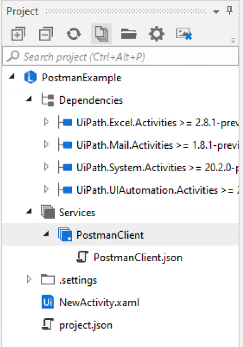The image size is (243, 347).
Task: Select the PostmanClient.json file name
Action: pos(138,258)
